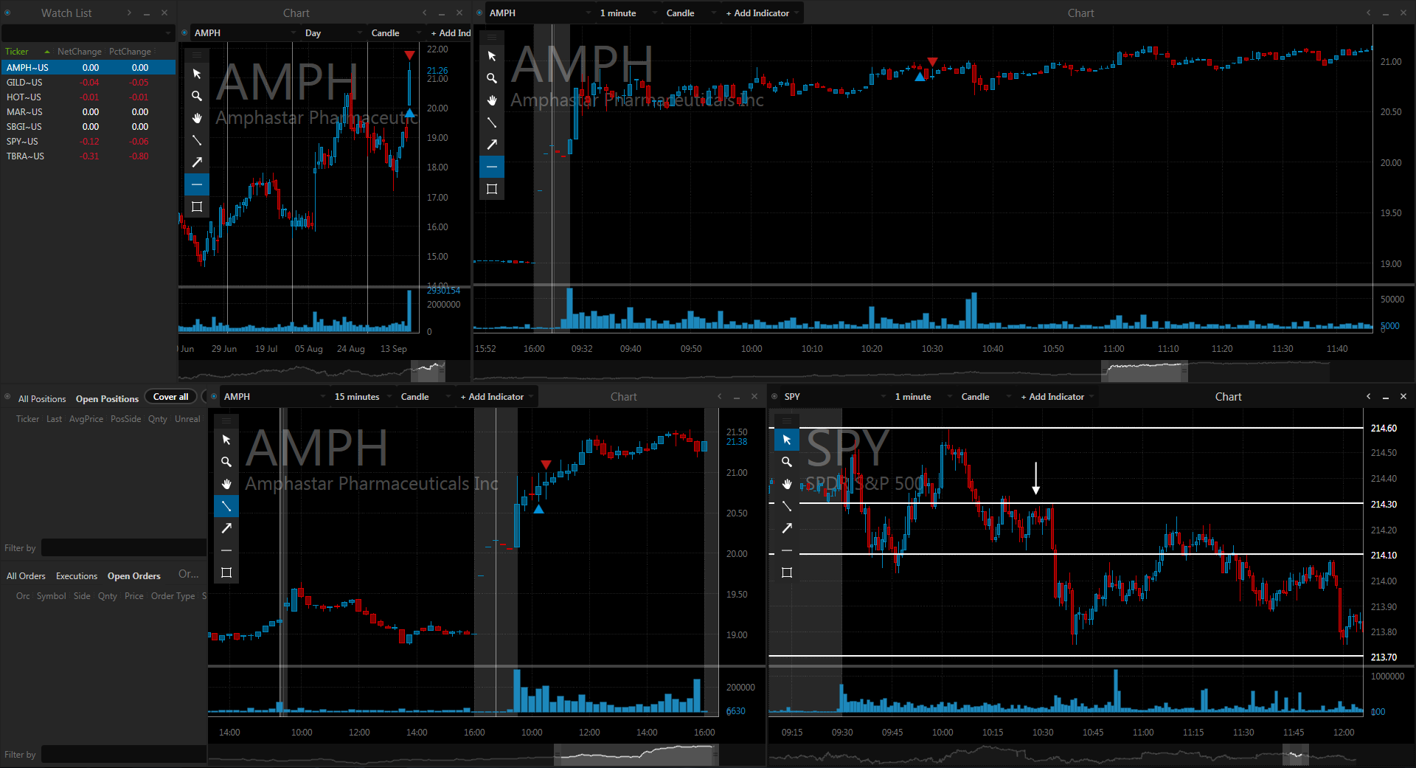Toggle link indicator dot on AMPH 1 minute chart
This screenshot has width=1416, height=768.
click(x=479, y=13)
